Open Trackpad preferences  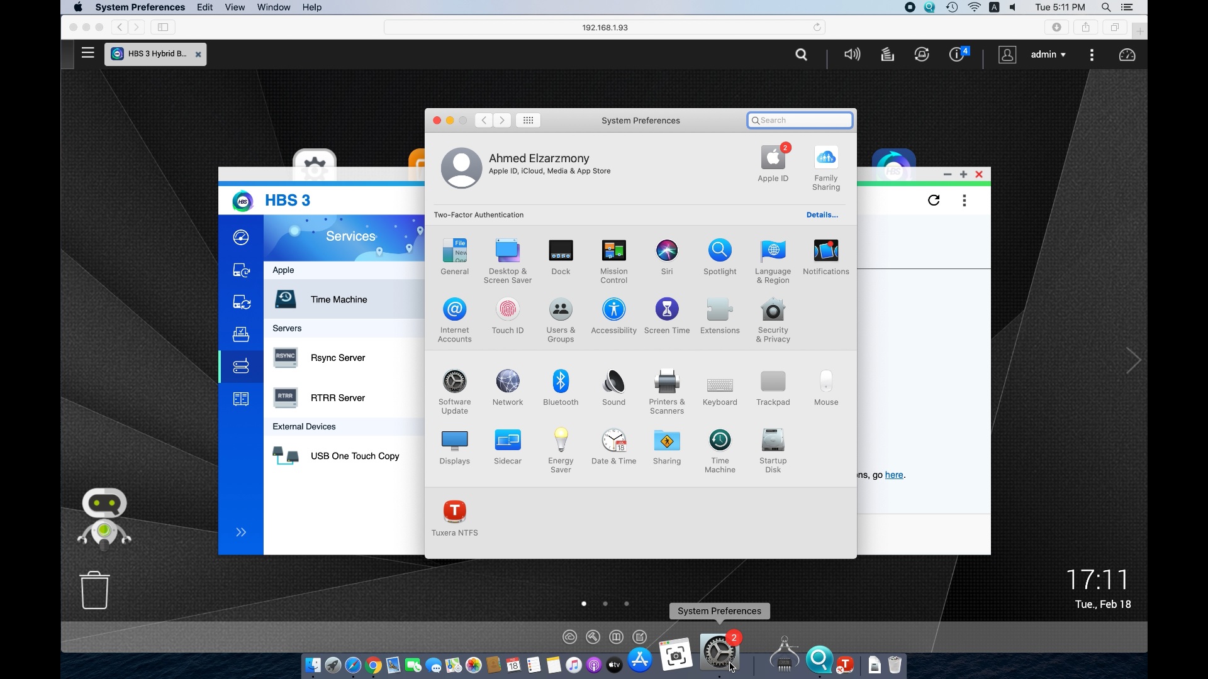[x=773, y=388]
